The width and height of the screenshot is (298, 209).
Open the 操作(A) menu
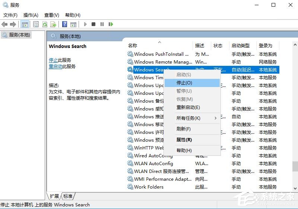[31, 15]
